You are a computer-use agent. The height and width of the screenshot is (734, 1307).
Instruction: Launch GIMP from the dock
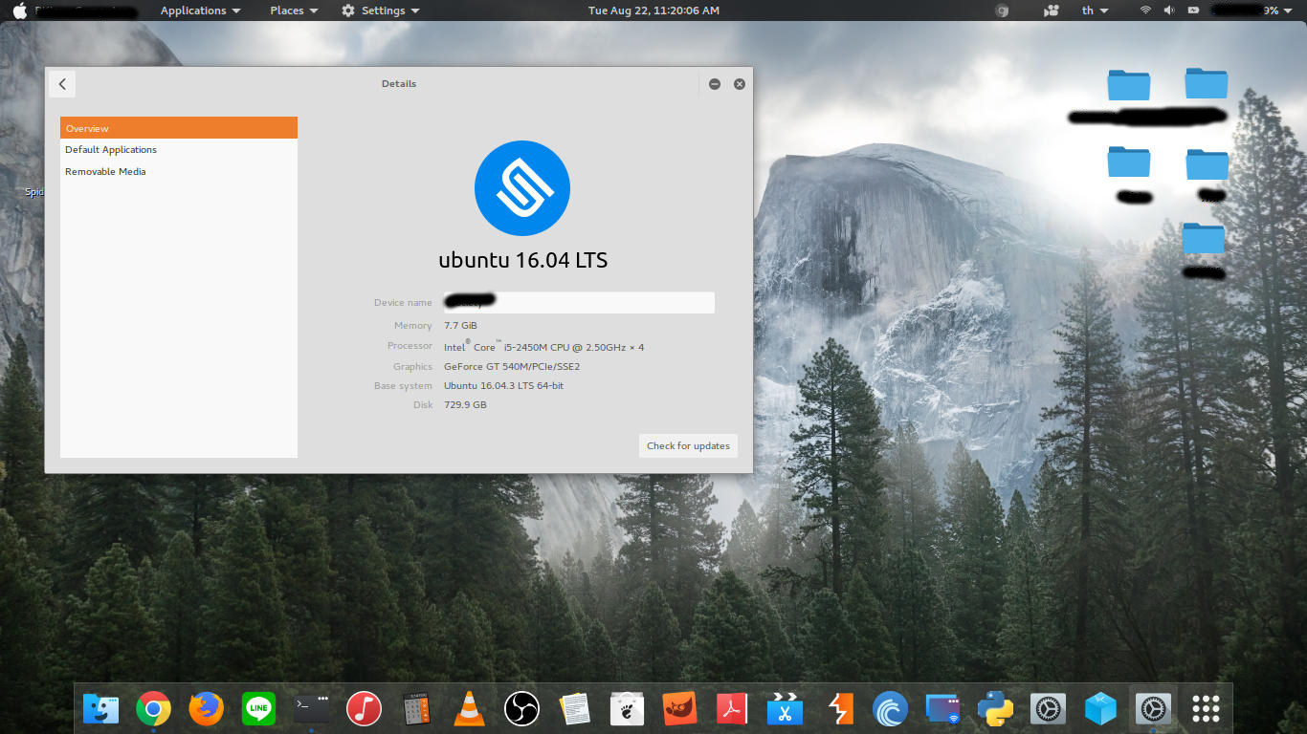click(679, 709)
